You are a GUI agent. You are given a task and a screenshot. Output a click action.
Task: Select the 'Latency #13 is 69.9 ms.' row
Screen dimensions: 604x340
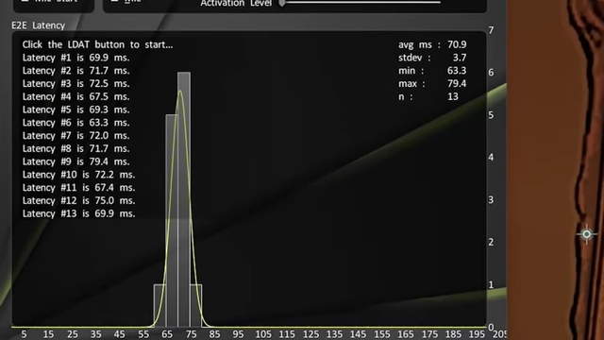[78, 213]
